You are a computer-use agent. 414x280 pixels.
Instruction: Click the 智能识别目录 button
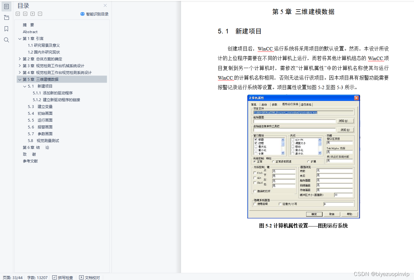(94, 14)
